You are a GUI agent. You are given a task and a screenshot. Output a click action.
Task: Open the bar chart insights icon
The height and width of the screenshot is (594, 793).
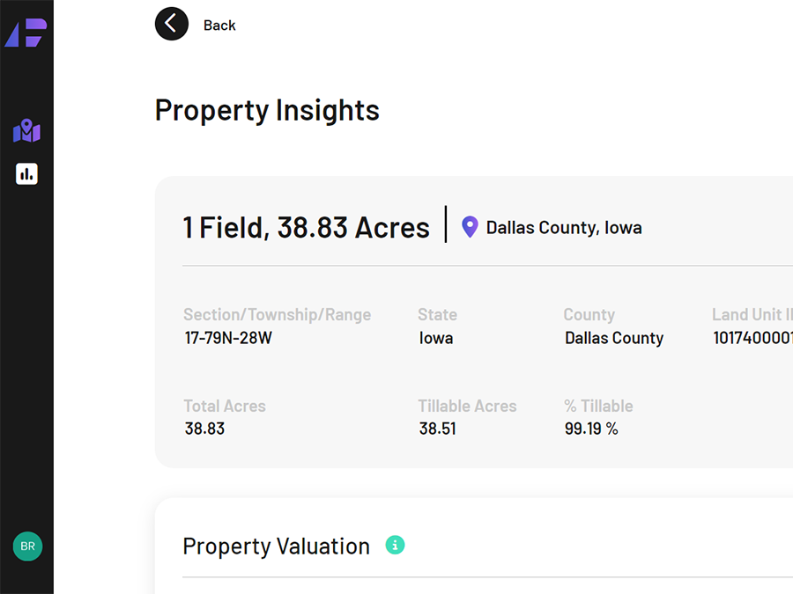[26, 173]
